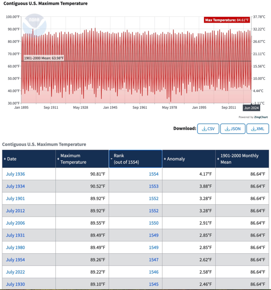This screenshot has height=290, width=271.
Task: Open the July 1936 date link
Action: click(15, 174)
